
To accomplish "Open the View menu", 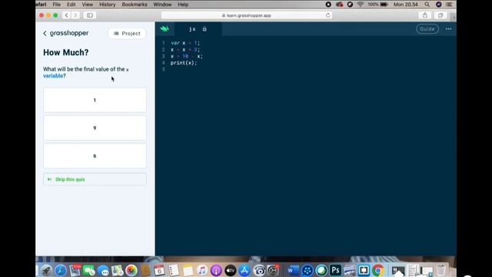I will (x=87, y=5).
